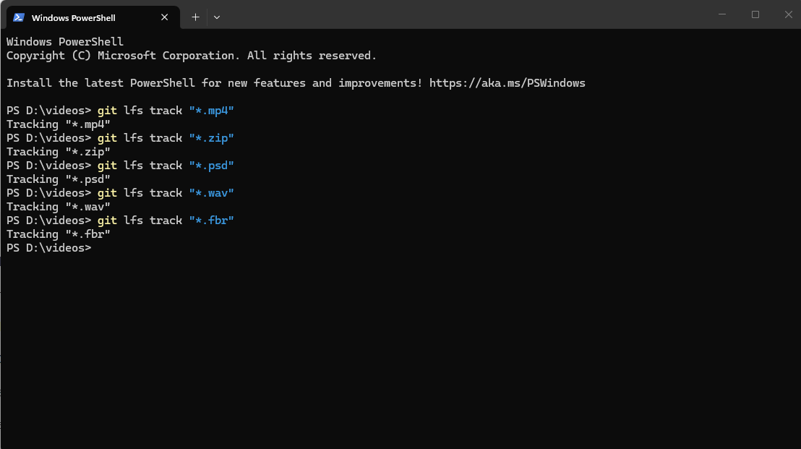
Task: Click the command git lfs track "*.mp4"
Action: tap(166, 111)
